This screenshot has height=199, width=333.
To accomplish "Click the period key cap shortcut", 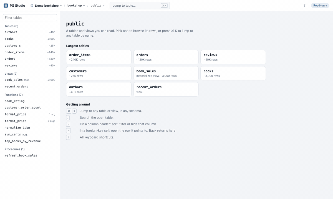I will (x=68, y=124).
